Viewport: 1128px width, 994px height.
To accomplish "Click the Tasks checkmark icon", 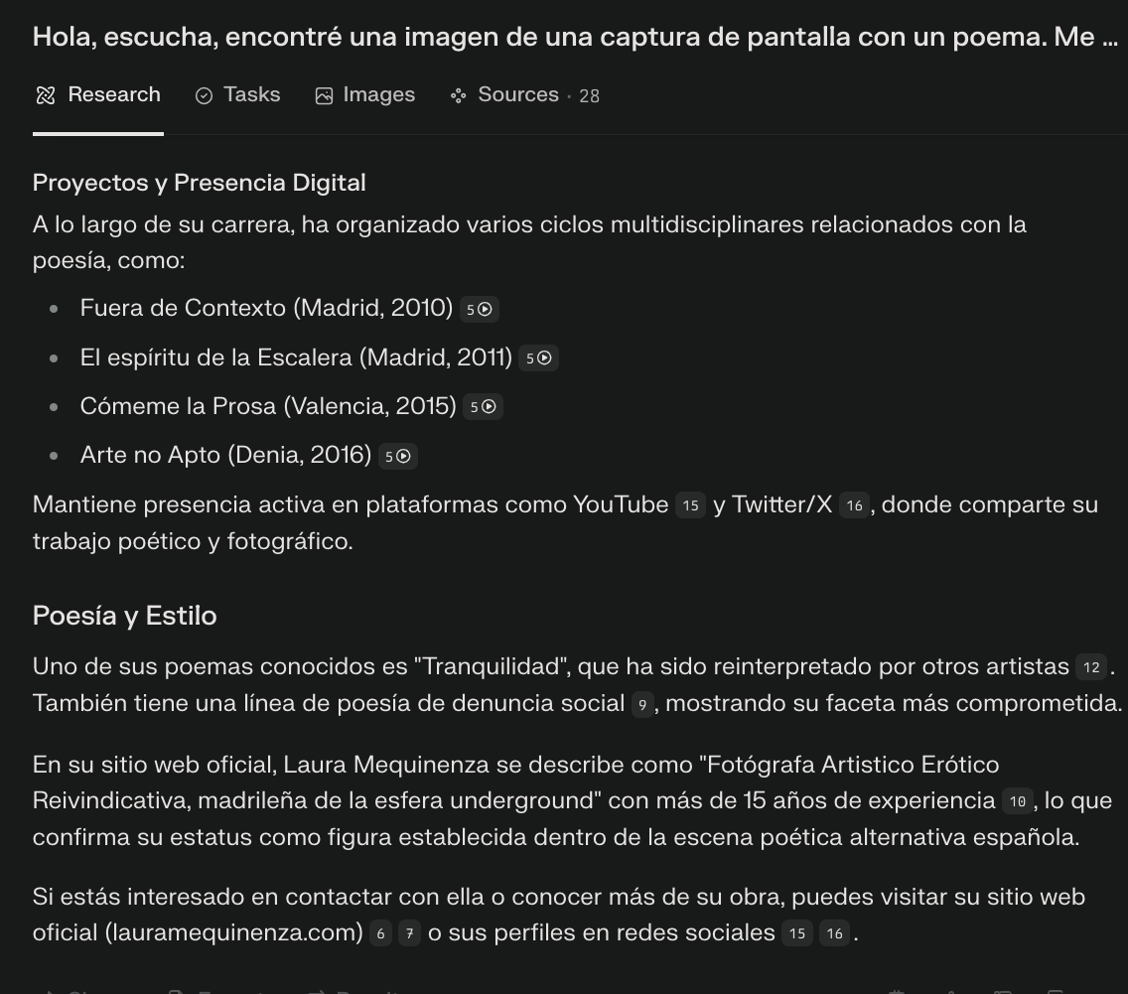I will tap(204, 95).
